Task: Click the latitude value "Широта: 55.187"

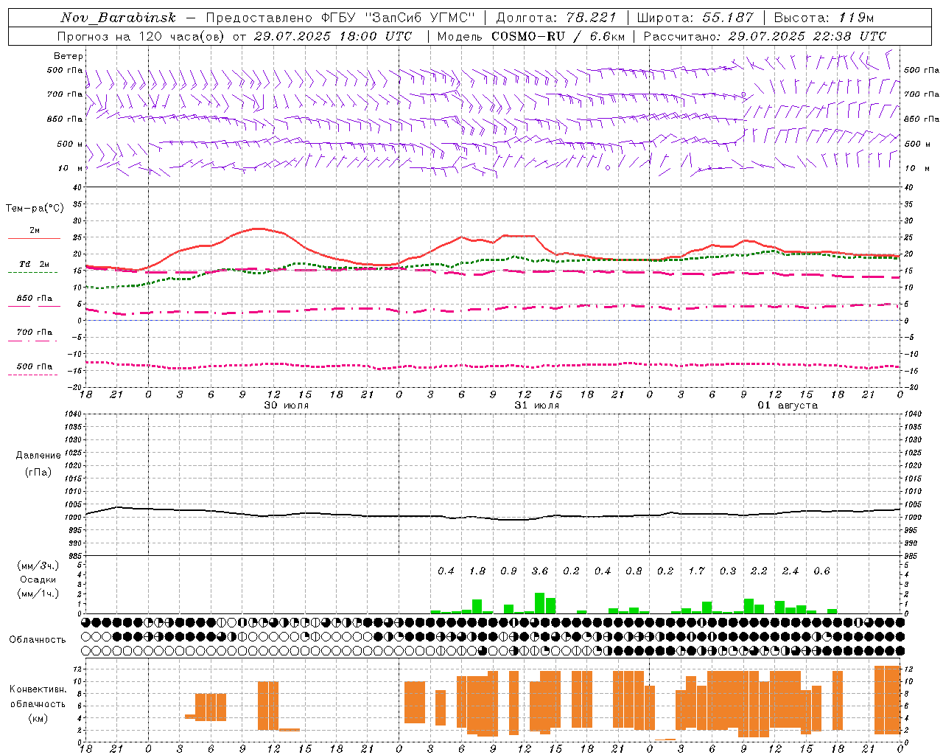Action: click(695, 18)
